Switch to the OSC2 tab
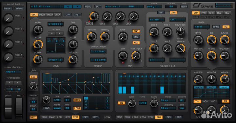 click(x=42, y=15)
